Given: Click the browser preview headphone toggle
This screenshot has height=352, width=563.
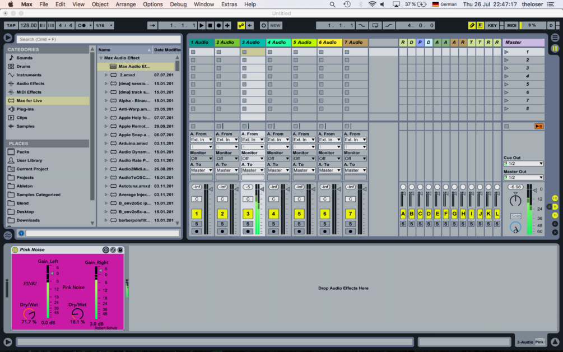Looking at the screenshot, I should [21, 234].
